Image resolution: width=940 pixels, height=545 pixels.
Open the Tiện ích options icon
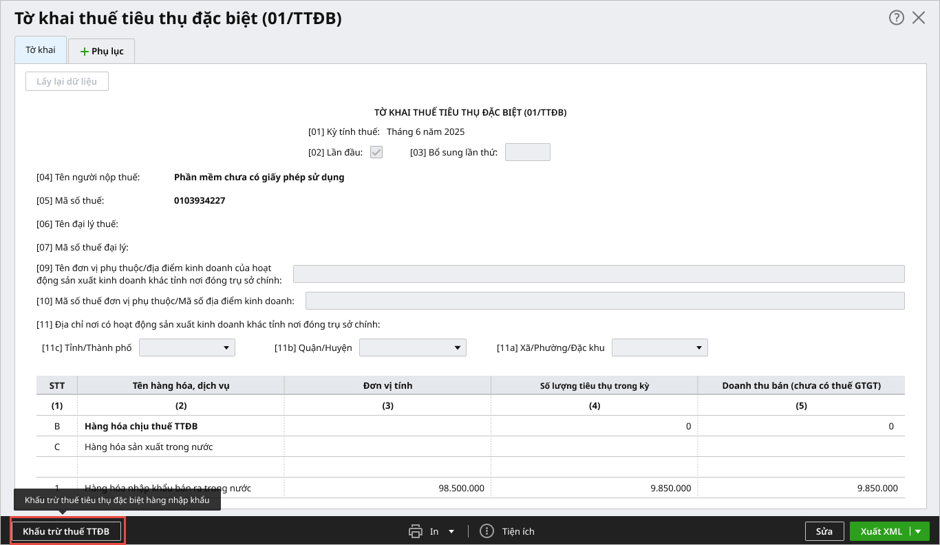coord(487,531)
